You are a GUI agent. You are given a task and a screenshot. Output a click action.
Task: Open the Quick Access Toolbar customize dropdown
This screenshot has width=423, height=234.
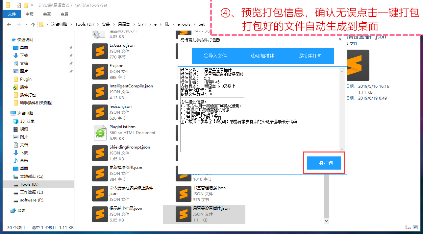(x=32, y=5)
